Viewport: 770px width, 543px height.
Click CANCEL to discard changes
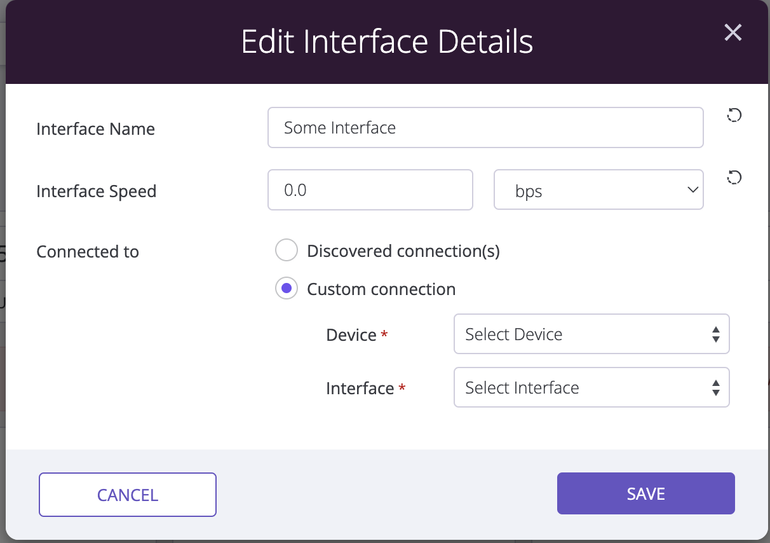click(127, 495)
